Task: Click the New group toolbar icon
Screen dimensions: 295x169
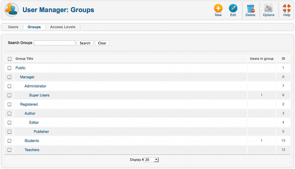Action: [x=218, y=8]
